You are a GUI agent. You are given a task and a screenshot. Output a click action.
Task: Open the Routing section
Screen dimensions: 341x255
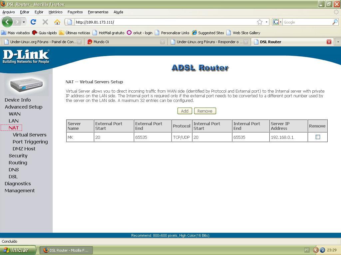[18, 163]
